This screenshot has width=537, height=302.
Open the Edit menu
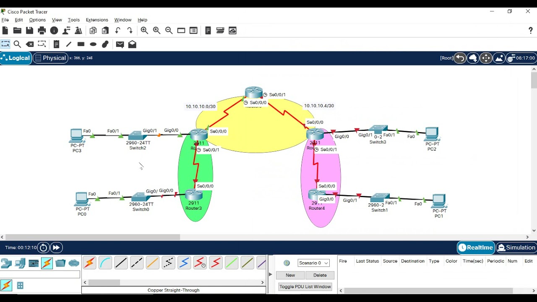19,20
